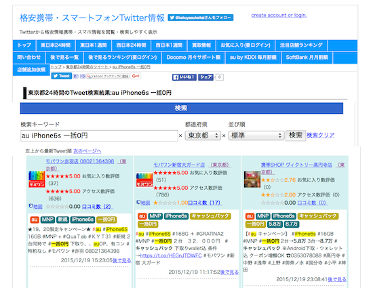Open 口コミ数 (0) link

tap(313, 203)
